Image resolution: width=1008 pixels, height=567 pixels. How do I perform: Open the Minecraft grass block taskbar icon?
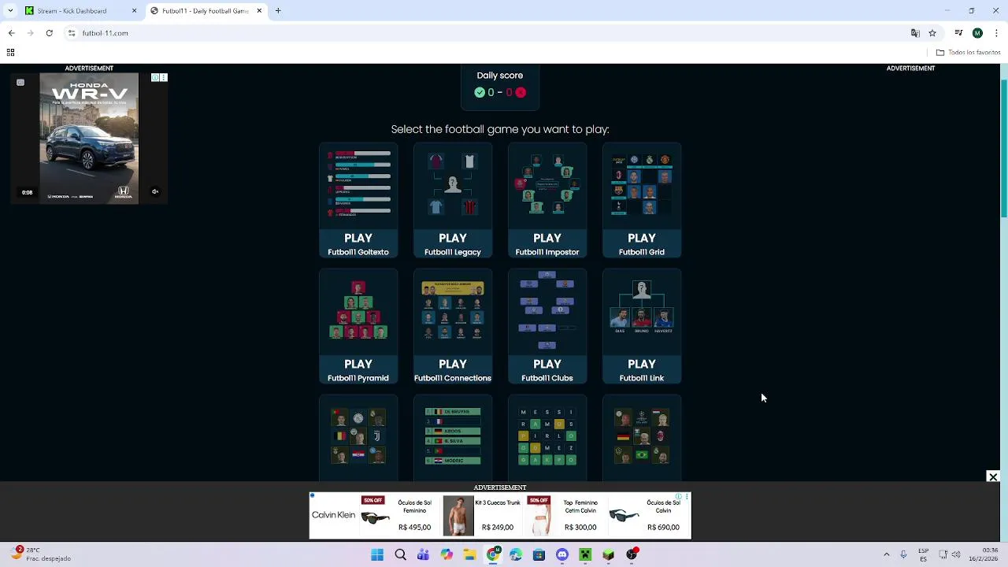coord(608,555)
